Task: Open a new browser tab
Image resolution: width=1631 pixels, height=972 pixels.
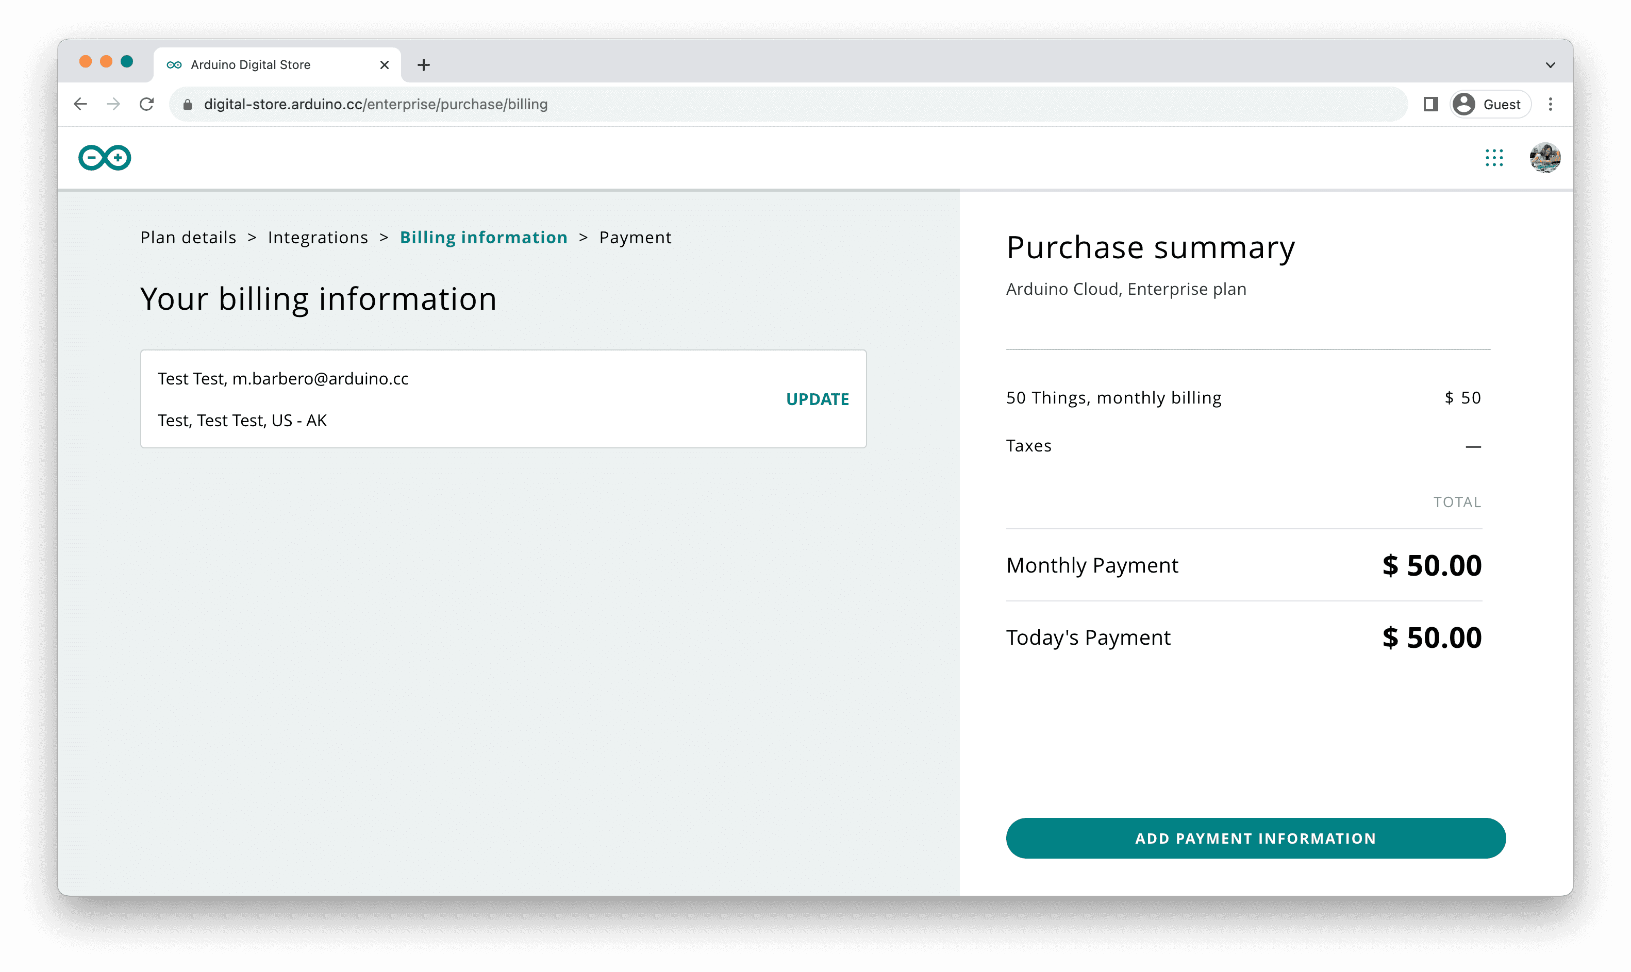Action: click(x=424, y=64)
